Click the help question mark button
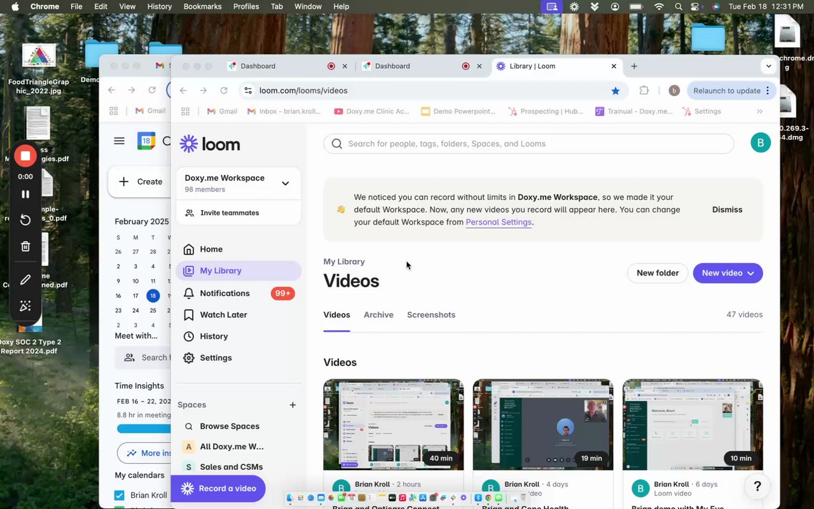The width and height of the screenshot is (814, 509). (757, 487)
